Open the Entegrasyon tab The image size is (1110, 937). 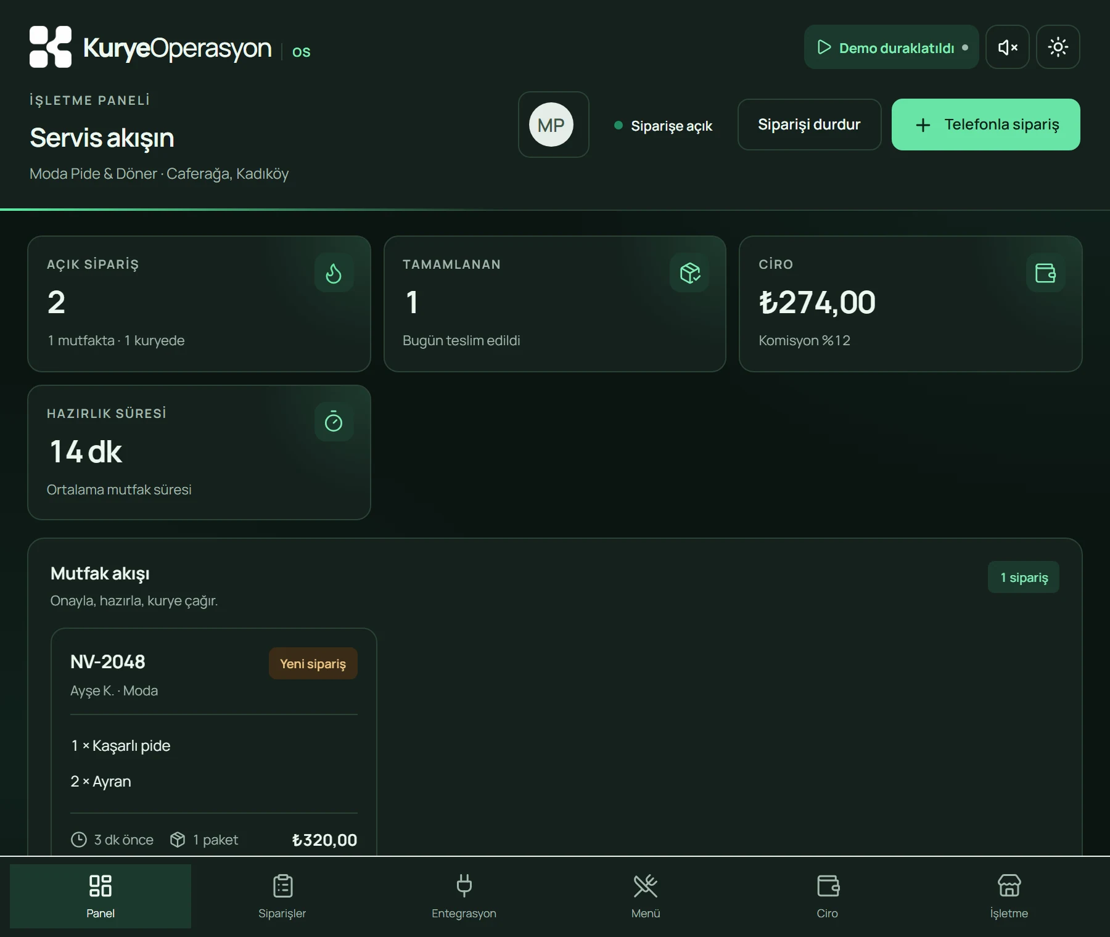pos(464,896)
